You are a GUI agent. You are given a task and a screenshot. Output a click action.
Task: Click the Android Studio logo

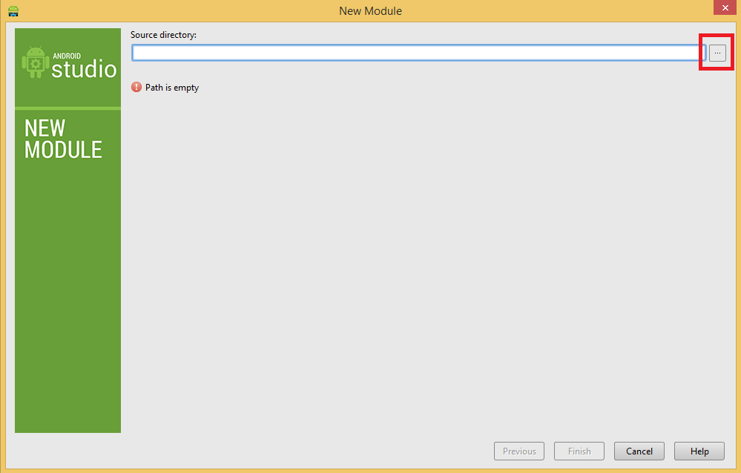point(69,63)
